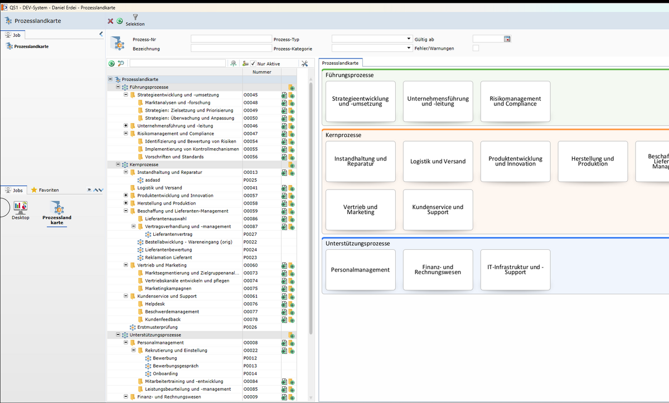
Task: Toggle the Fehler/Warnungen checkbox
Action: pos(476,48)
